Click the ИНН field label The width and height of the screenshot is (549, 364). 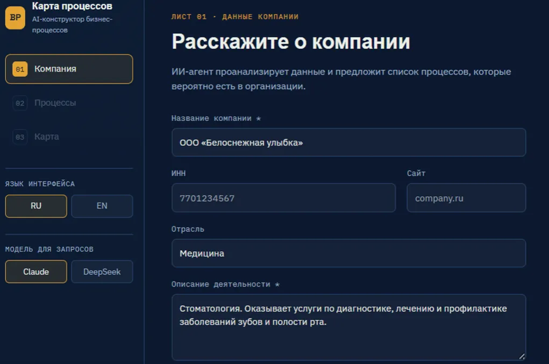[x=179, y=173]
